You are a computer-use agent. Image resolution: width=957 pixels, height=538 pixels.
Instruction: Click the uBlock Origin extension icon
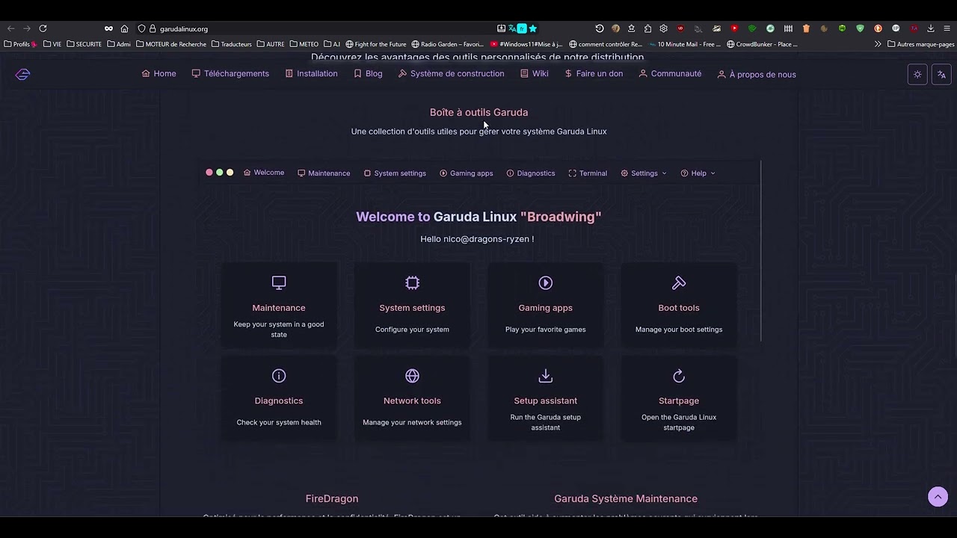680,28
